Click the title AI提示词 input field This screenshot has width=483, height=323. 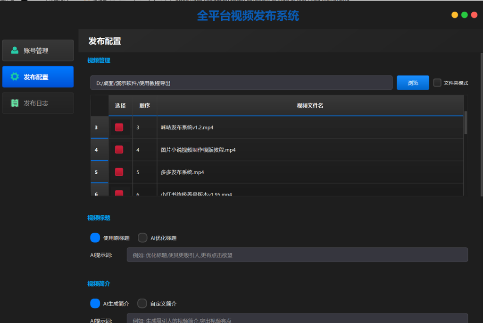click(x=297, y=255)
